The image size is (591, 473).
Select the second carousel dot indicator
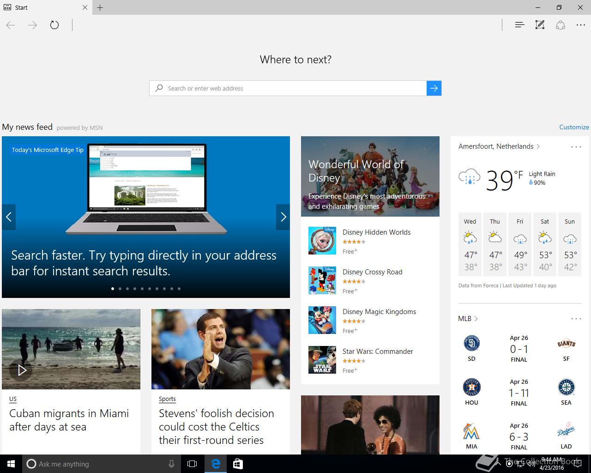coord(120,289)
